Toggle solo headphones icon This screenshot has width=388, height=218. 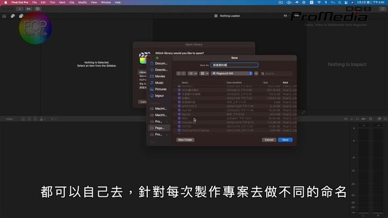click(x=357, y=119)
